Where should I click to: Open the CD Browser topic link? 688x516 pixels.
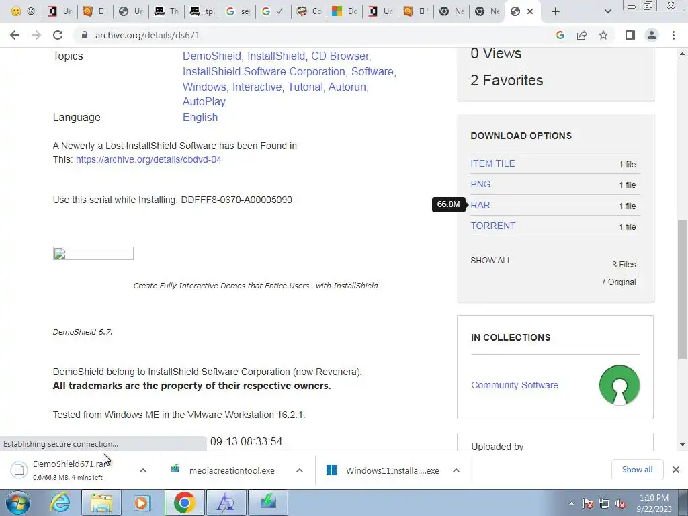[340, 56]
